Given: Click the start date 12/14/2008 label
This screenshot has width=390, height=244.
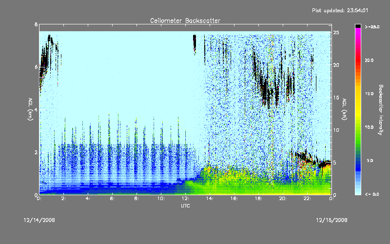Looking at the screenshot, I should tap(39, 220).
